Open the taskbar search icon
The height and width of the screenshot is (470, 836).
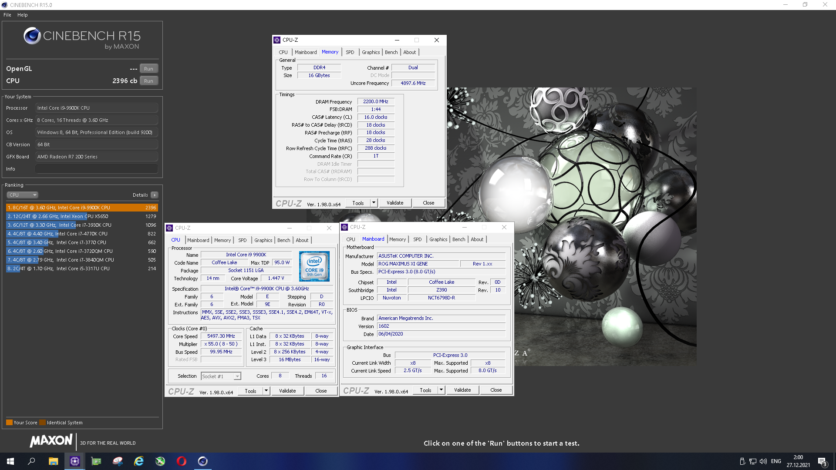(31, 461)
